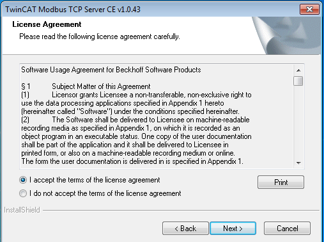Click the InstallShield label
This screenshot has height=242, width=324.
(x=22, y=210)
